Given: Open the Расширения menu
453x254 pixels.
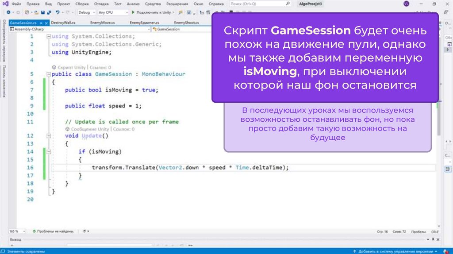Looking at the screenshot, I should (x=177, y=4).
